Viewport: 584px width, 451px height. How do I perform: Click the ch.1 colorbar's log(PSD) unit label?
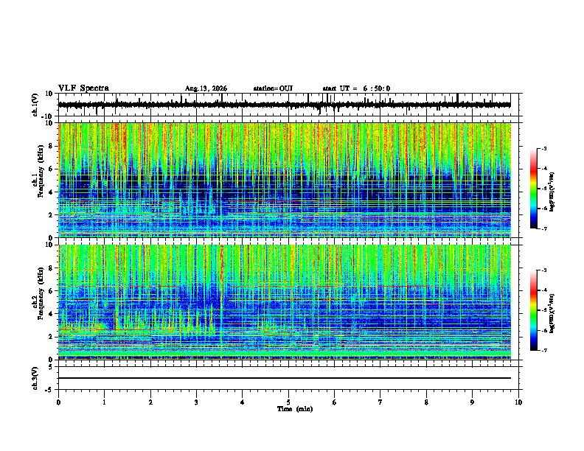point(552,192)
